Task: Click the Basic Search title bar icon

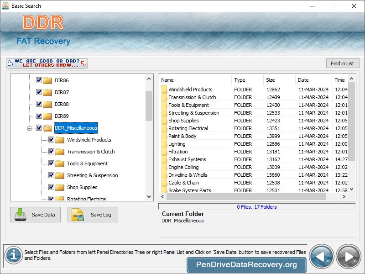Action: click(x=6, y=6)
